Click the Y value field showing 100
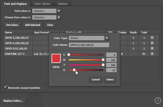This screenshot has height=107, width=163. coord(111,65)
